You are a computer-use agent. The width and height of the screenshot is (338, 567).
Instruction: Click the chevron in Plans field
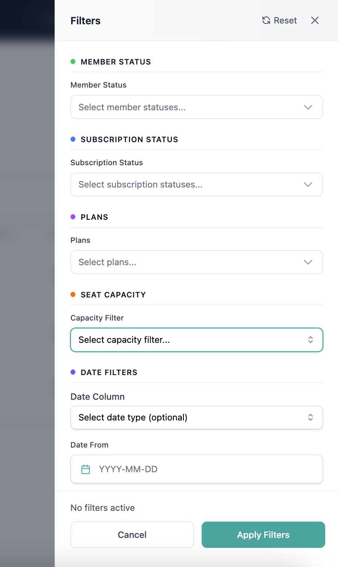pos(308,262)
